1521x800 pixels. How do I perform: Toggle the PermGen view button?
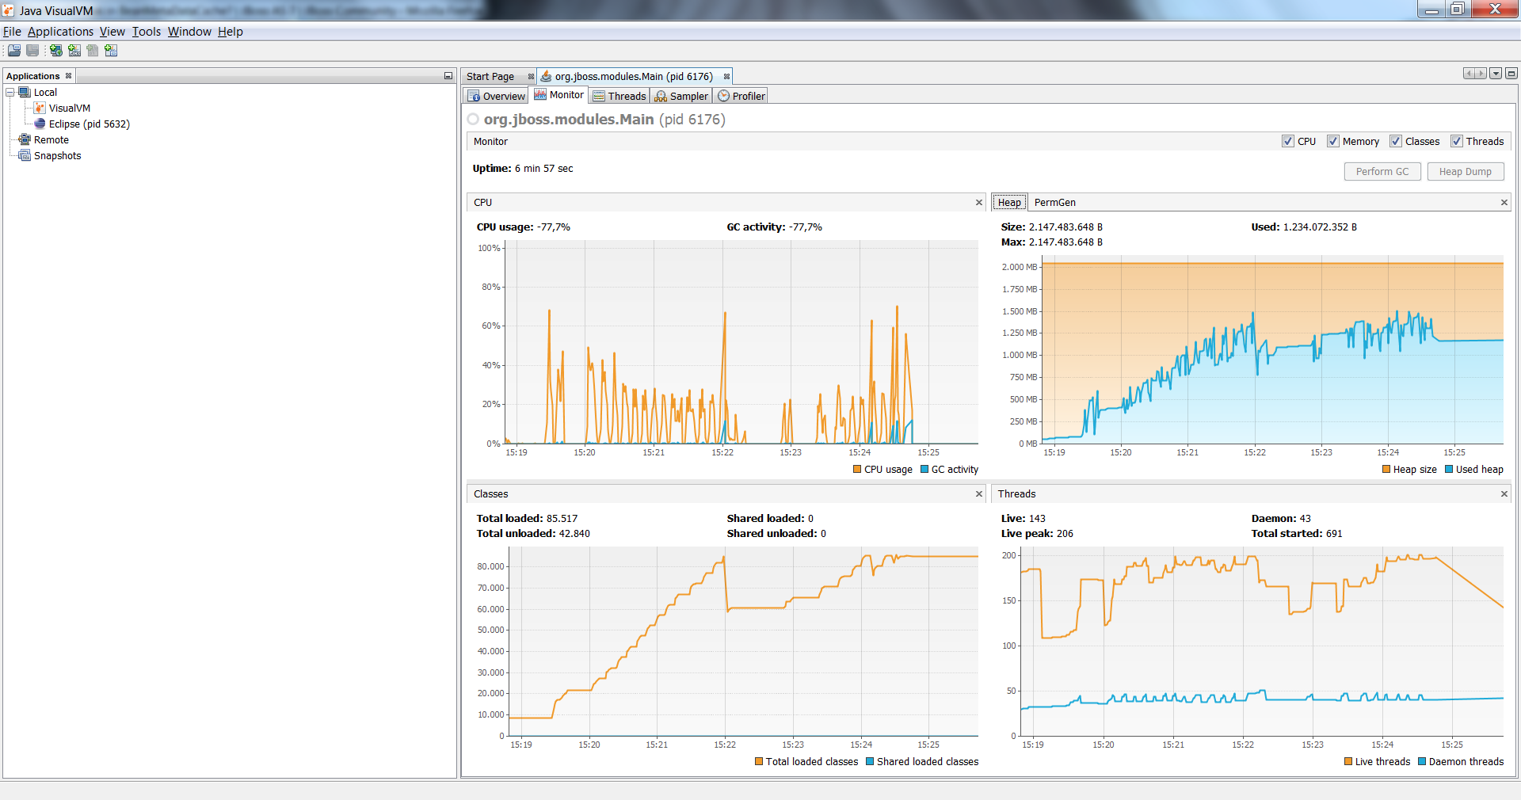point(1054,203)
